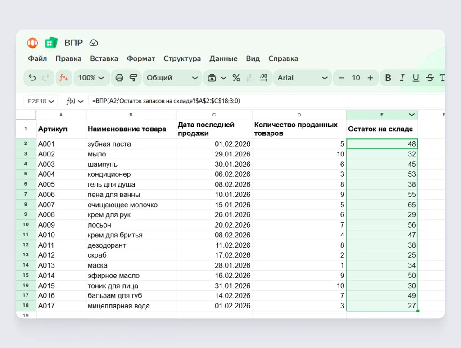Click cell эфирное масло

click(131, 276)
